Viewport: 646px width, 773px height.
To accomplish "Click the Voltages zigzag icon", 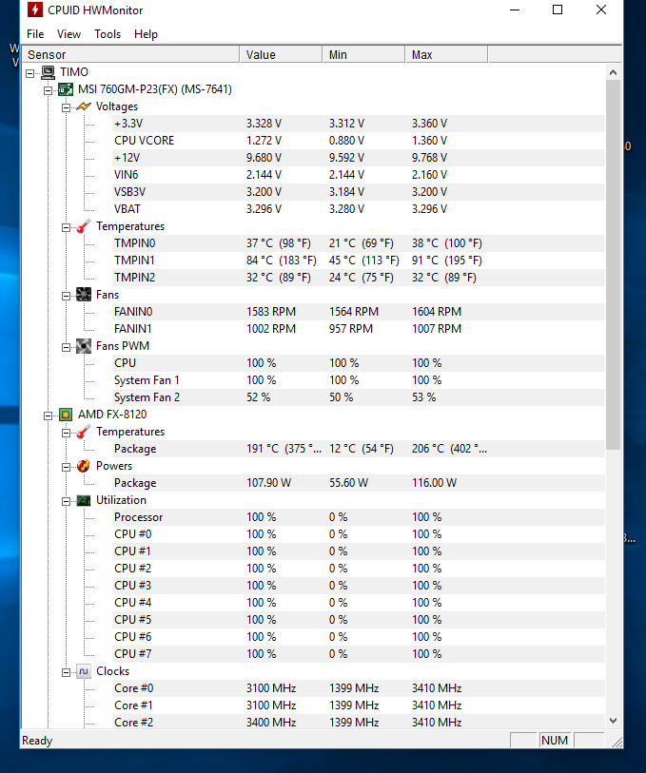I will (84, 106).
